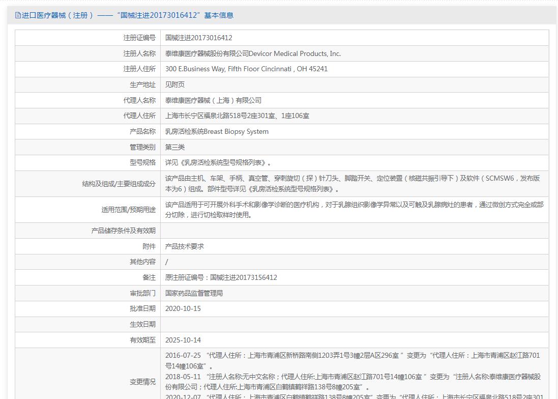This screenshot has height=399, width=558.
Task: Click the 见附页 production address value
Action: [175, 84]
